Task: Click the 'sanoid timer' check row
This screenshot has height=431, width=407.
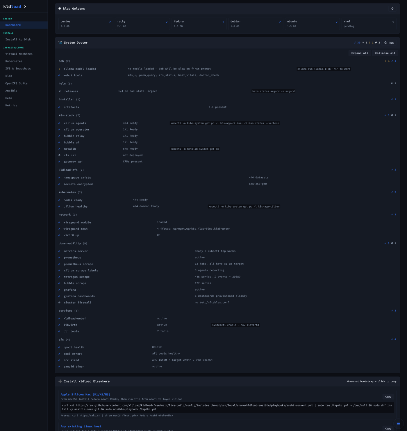Action: coord(227,366)
